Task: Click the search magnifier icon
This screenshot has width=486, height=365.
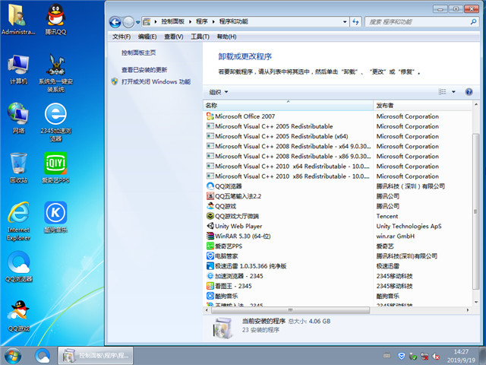Action: click(x=473, y=22)
